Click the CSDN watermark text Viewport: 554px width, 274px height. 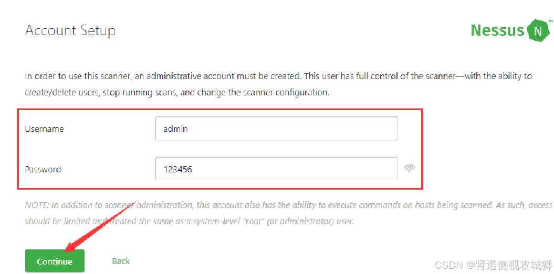pyautogui.click(x=493, y=265)
